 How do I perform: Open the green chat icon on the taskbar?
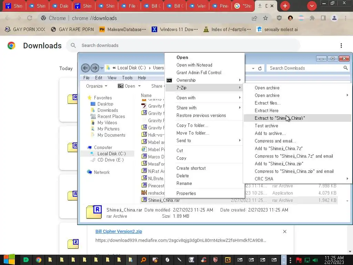26,260
